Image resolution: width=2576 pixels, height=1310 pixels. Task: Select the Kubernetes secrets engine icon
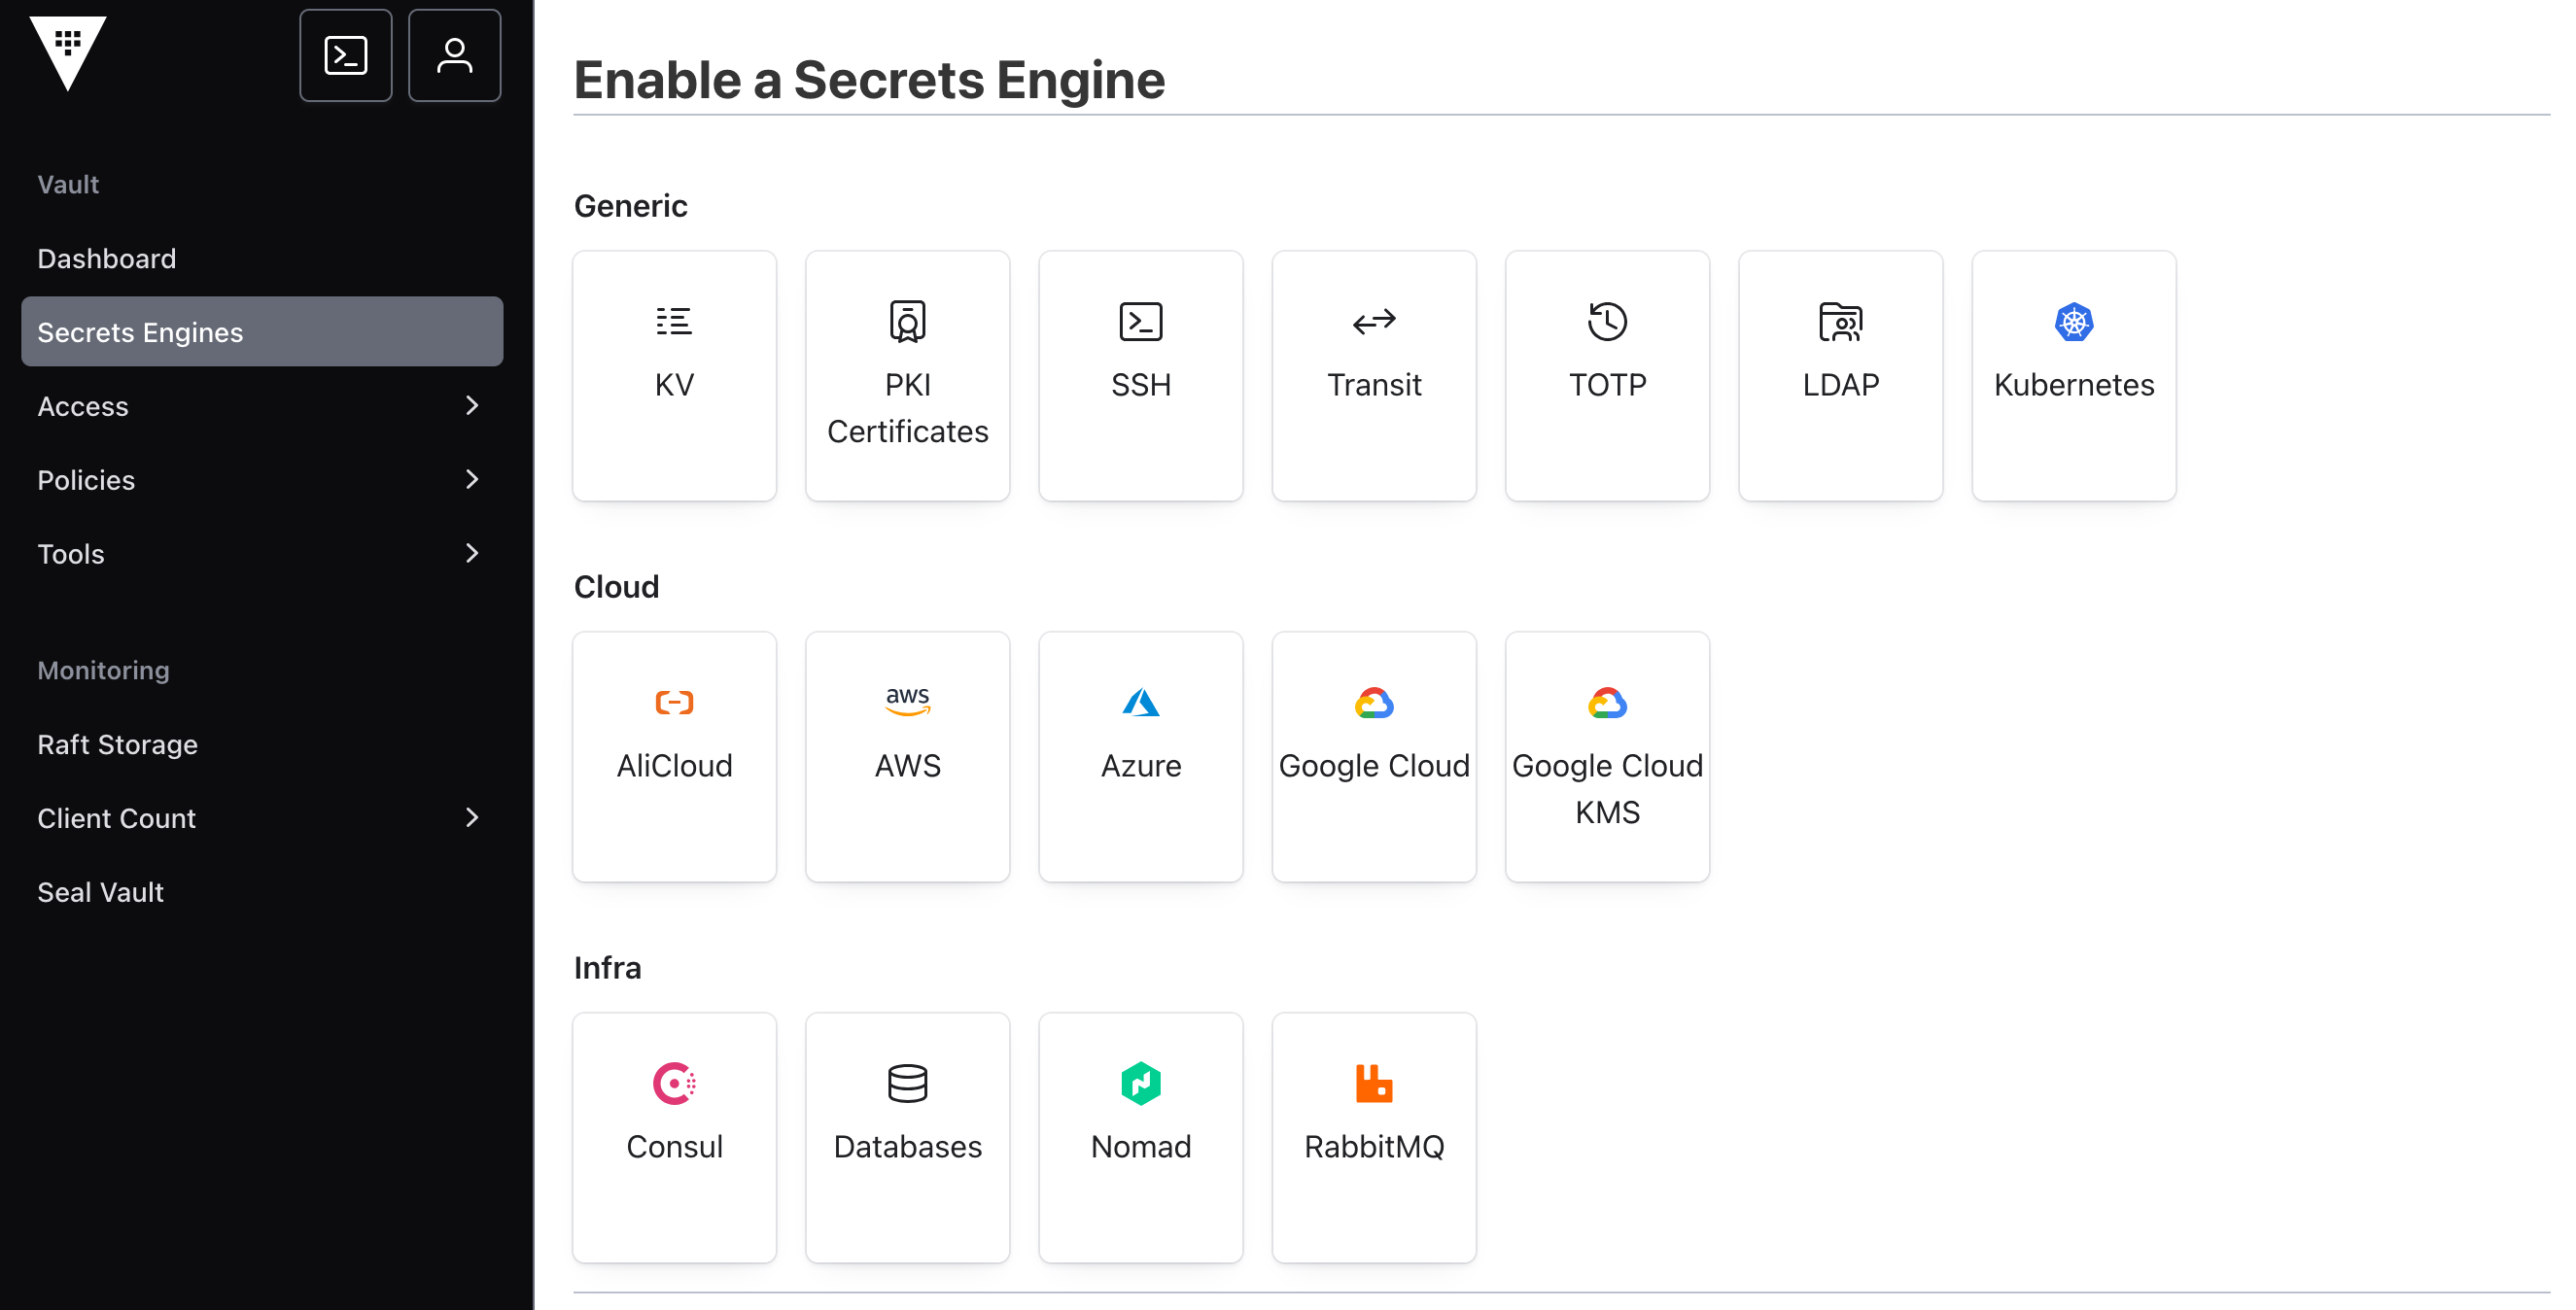2073,322
